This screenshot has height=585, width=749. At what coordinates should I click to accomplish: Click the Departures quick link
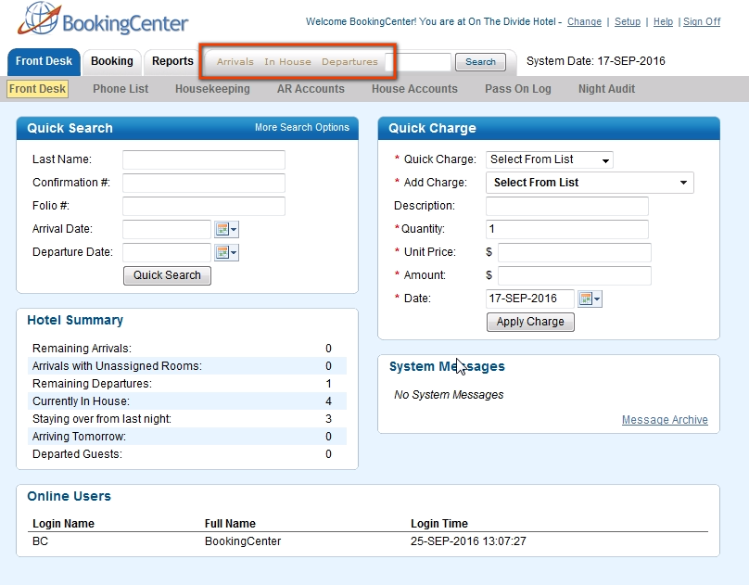click(349, 61)
